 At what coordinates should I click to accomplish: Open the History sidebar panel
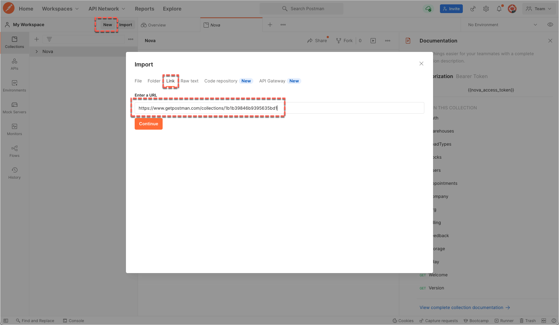(x=15, y=173)
